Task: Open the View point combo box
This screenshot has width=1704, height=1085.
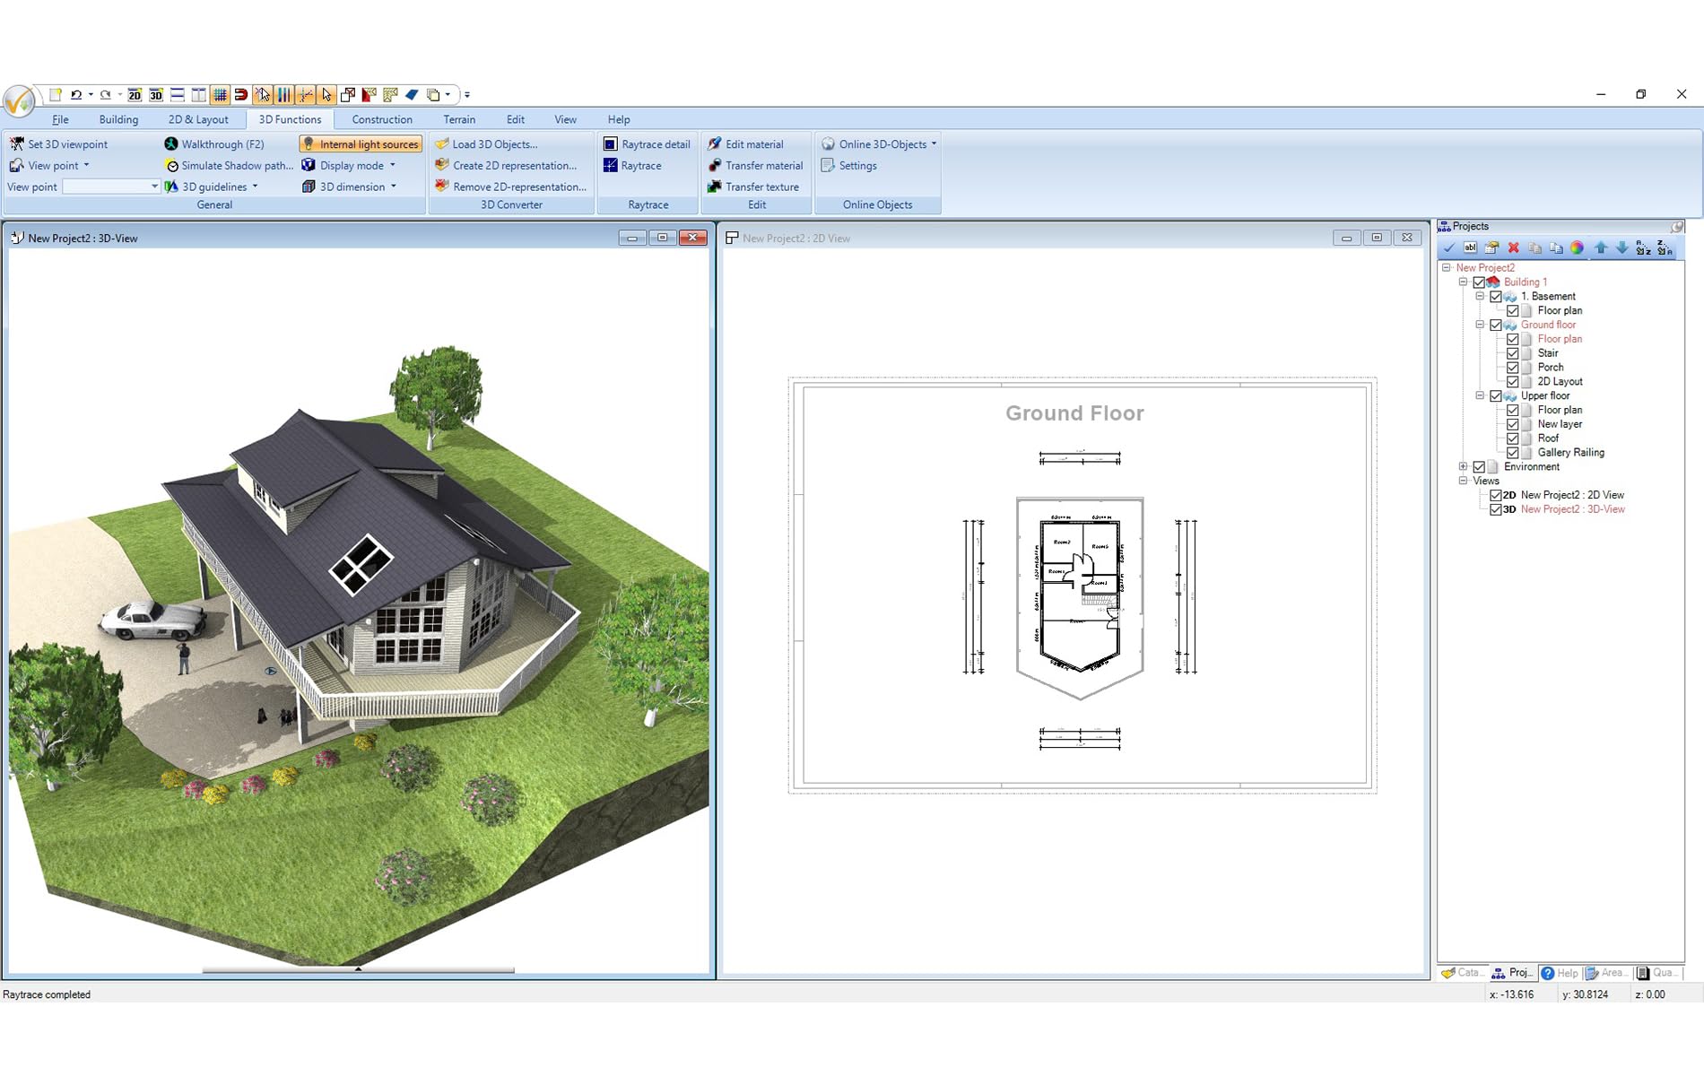Action: coord(111,187)
